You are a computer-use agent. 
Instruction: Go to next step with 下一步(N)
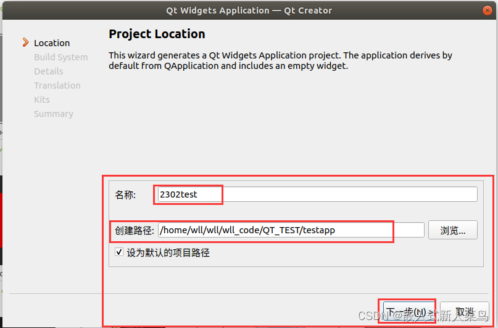coord(409,311)
